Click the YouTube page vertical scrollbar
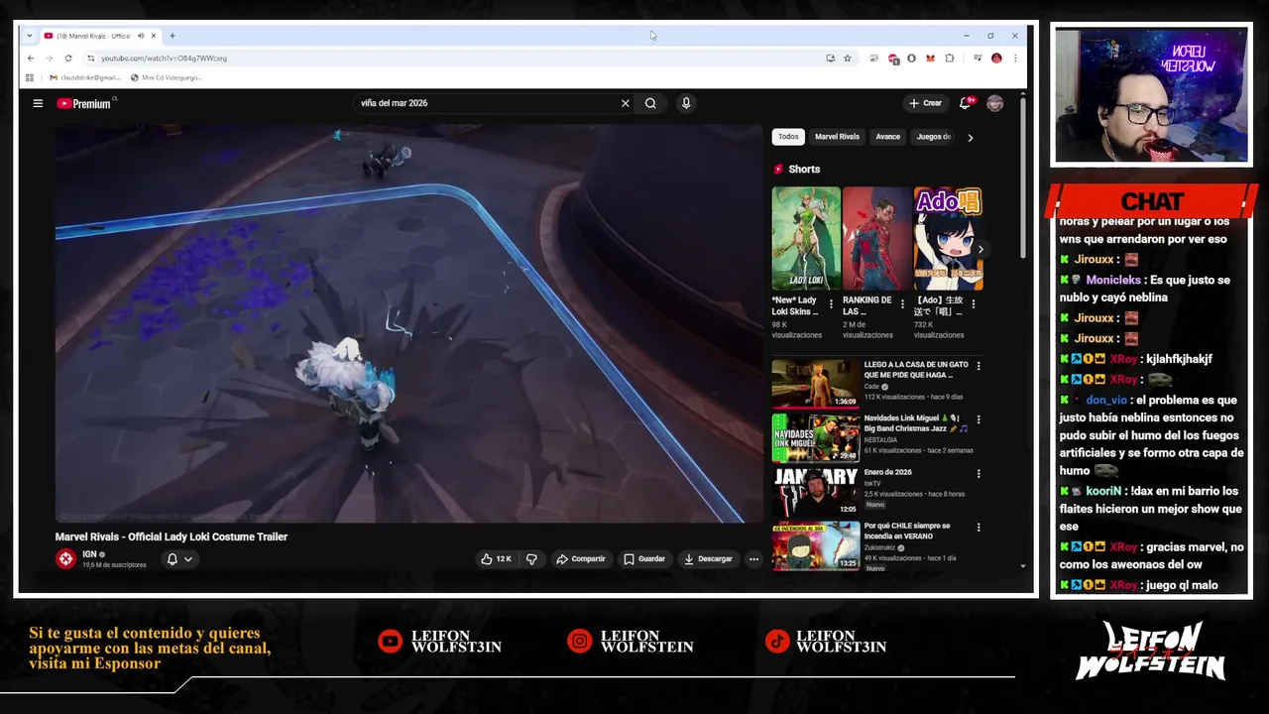This screenshot has height=714, width=1269. click(x=1023, y=178)
